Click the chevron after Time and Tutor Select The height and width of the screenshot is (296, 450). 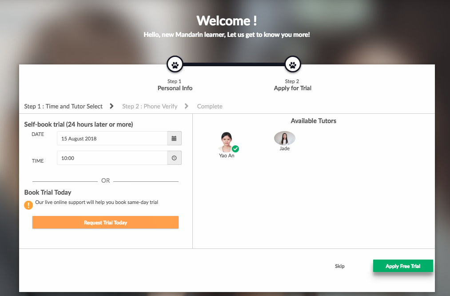[x=112, y=106]
